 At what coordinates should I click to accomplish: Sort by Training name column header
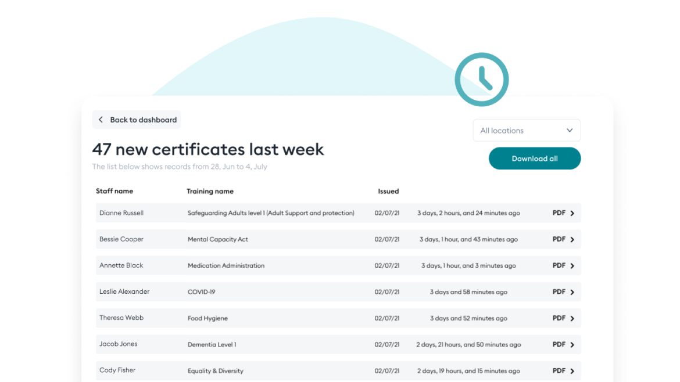(210, 191)
